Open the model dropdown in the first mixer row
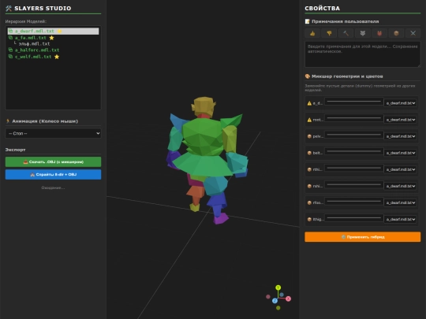Screen dimensions: 426x319 pyautogui.click(x=401, y=103)
